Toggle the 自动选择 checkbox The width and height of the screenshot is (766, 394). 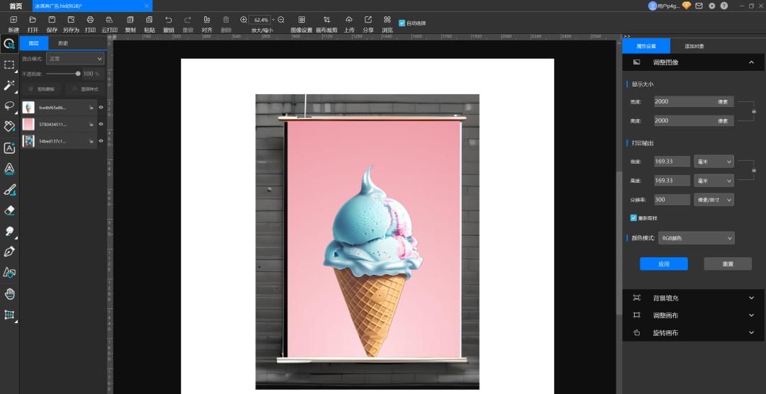pyautogui.click(x=401, y=23)
